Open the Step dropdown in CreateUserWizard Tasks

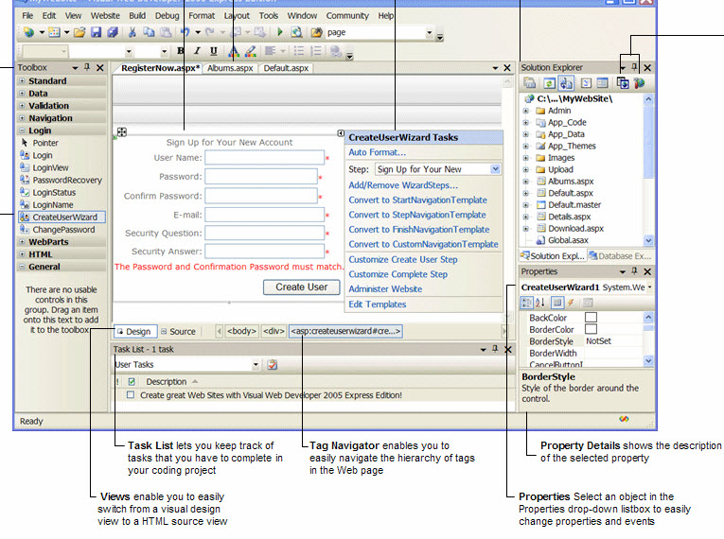[x=495, y=169]
